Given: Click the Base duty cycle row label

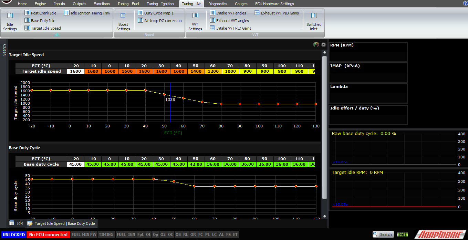Looking at the screenshot, I should tap(41, 164).
